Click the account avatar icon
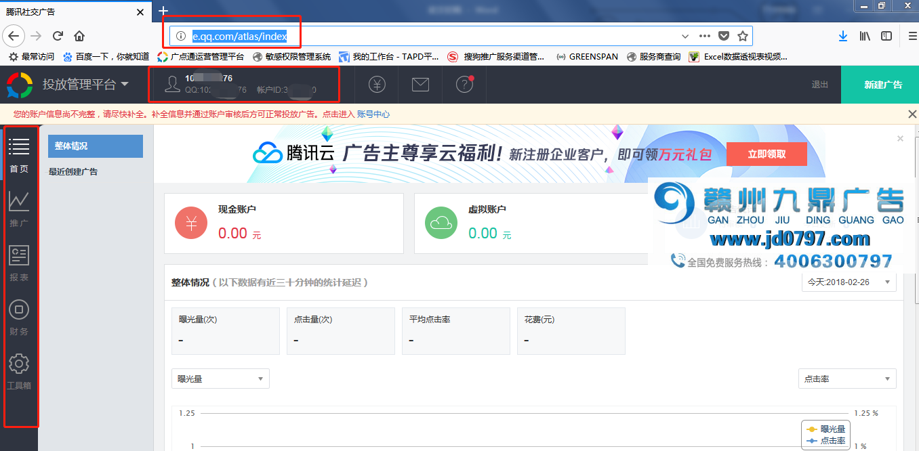Screen dimensions: 919x451 tap(173, 84)
